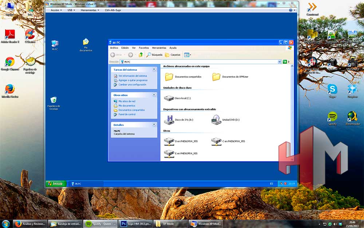The width and height of the screenshot is (364, 228).
Task: Open JDownloader desktop icon
Action: 352,119
